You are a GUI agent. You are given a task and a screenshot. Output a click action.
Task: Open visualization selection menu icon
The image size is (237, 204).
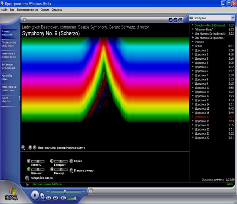coord(23,147)
